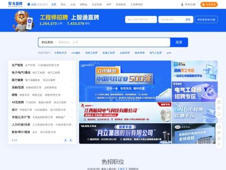Expand the AI/互联网 category row arrow
Image resolution: width=226 pixels, height=170 pixels.
72,102
